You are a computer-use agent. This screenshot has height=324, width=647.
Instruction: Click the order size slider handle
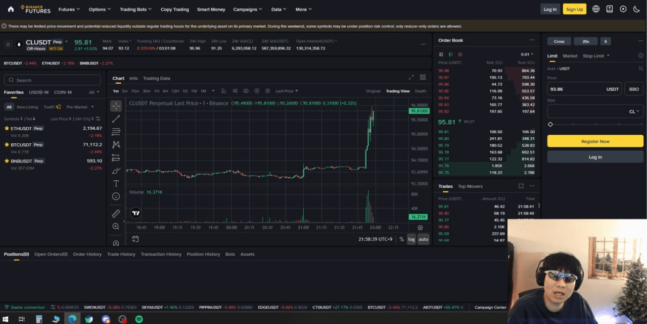click(x=550, y=124)
